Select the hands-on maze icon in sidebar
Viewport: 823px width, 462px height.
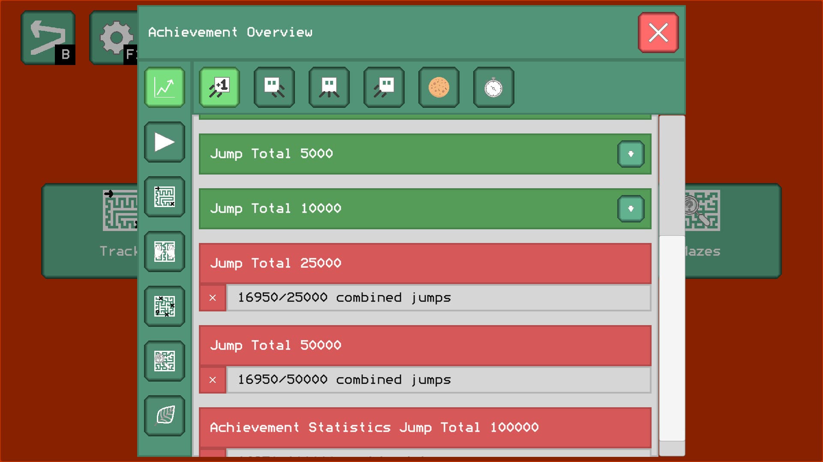(x=164, y=251)
